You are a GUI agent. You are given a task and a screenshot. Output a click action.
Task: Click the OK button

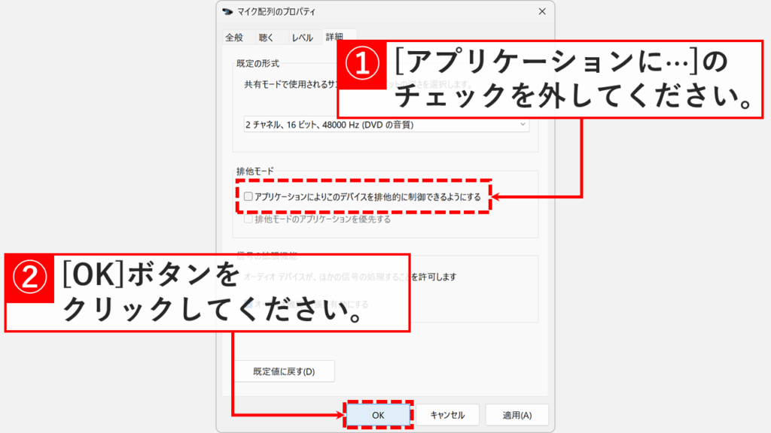pyautogui.click(x=378, y=414)
